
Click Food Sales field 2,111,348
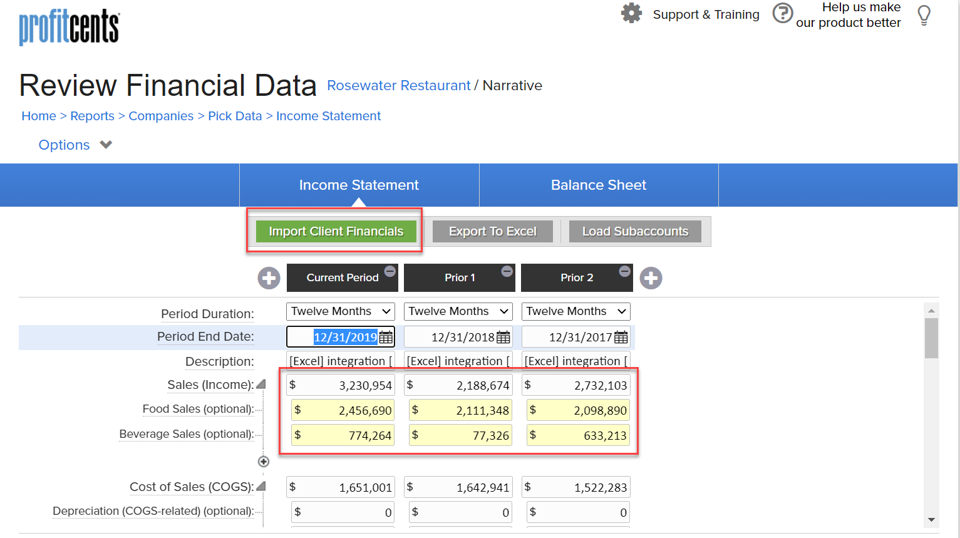(461, 410)
